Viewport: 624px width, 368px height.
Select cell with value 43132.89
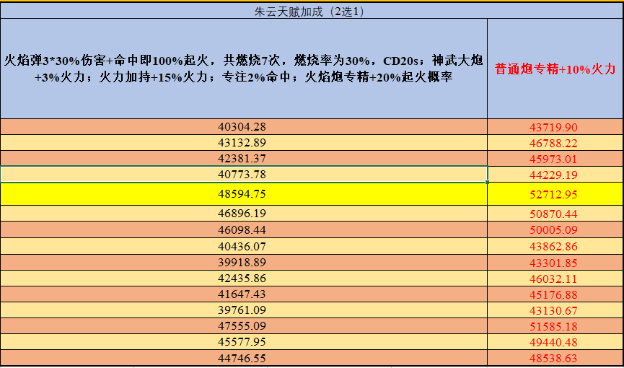(244, 143)
